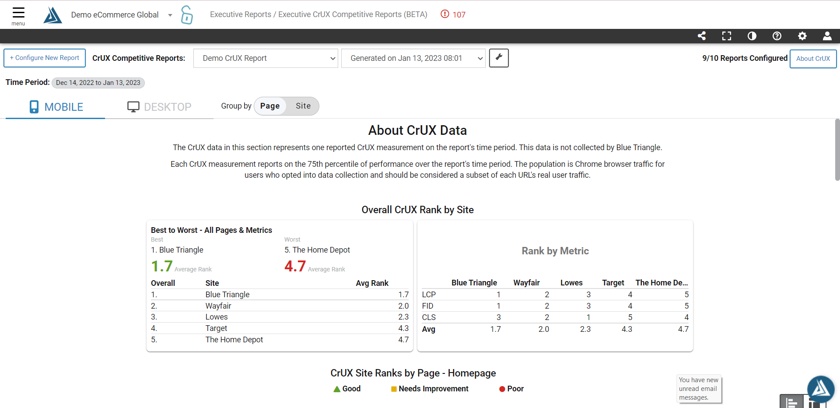Screen dimensions: 840x408
Task: Open the help question mark icon
Action: [x=777, y=36]
